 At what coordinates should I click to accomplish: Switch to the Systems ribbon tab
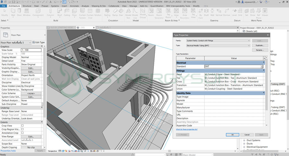click(x=55, y=6)
